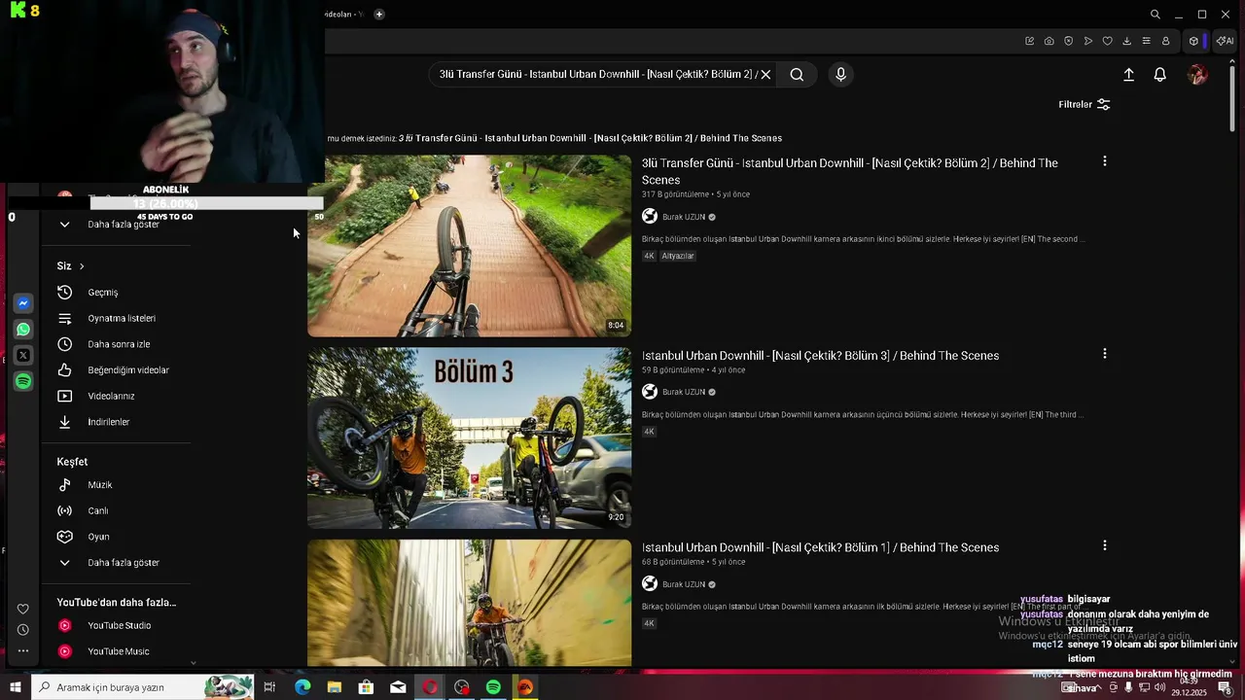
Task: Click the suggested search correction text
Action: click(590, 138)
